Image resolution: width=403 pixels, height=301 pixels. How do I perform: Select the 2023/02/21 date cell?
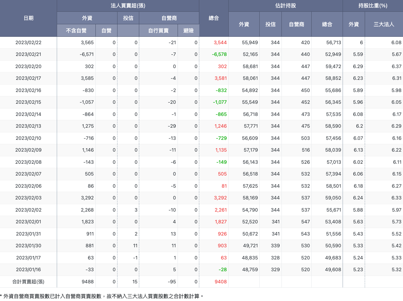28,54
